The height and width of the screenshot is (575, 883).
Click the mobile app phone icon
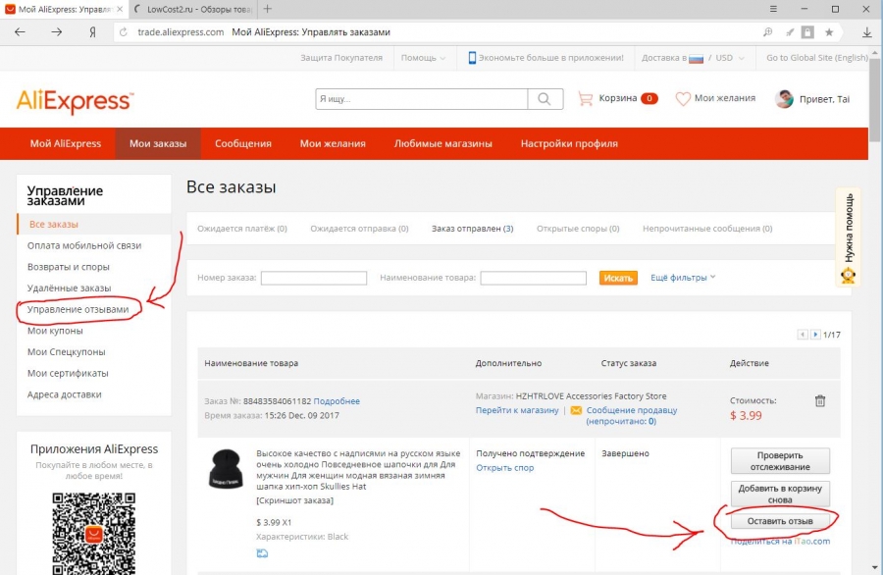tap(472, 58)
